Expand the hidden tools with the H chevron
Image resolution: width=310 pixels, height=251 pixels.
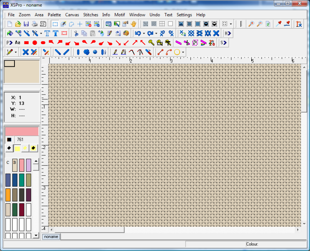[228, 33]
